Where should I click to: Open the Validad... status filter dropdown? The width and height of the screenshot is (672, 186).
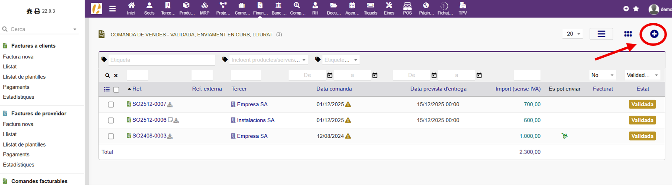[642, 75]
